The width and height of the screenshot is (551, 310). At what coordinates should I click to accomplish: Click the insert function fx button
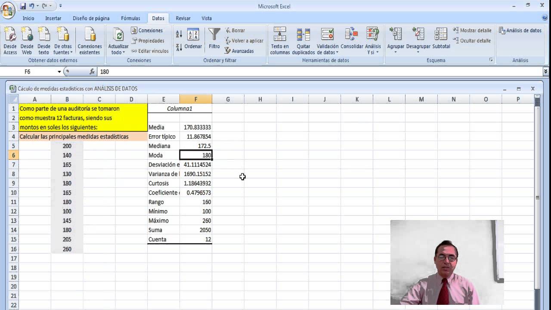click(x=92, y=71)
